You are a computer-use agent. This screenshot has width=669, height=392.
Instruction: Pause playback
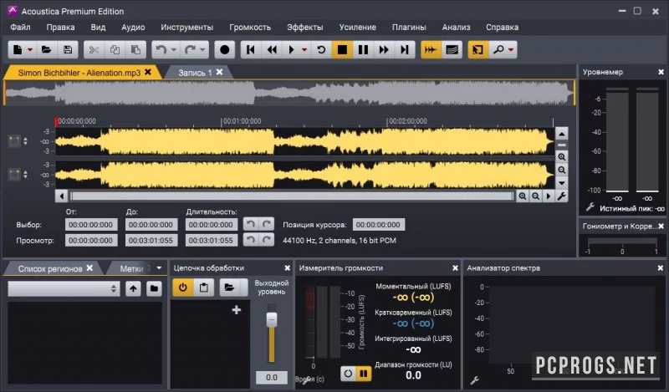(x=363, y=49)
